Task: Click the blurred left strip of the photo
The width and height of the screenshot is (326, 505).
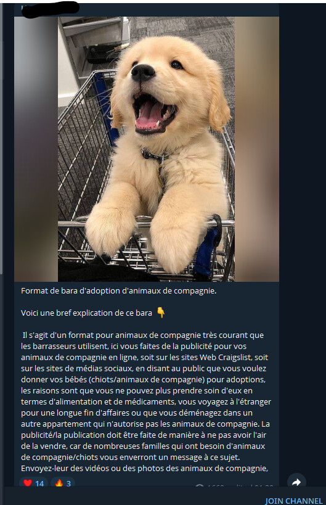Action: pyautogui.click(x=36, y=149)
